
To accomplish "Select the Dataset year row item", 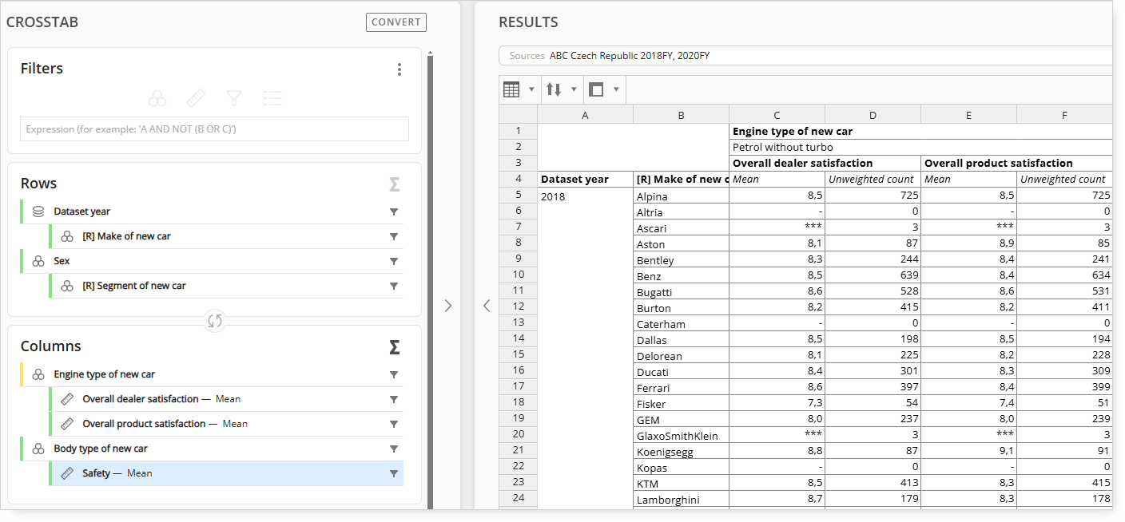I will pyautogui.click(x=212, y=212).
